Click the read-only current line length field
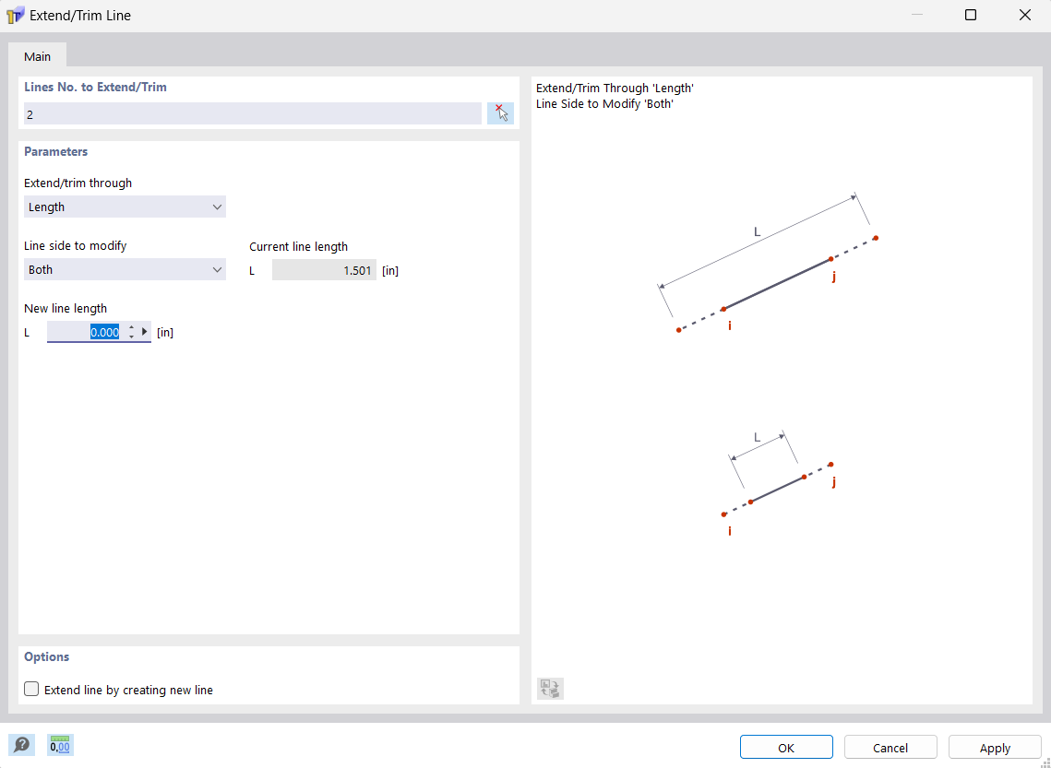The width and height of the screenshot is (1051, 768). click(x=324, y=269)
